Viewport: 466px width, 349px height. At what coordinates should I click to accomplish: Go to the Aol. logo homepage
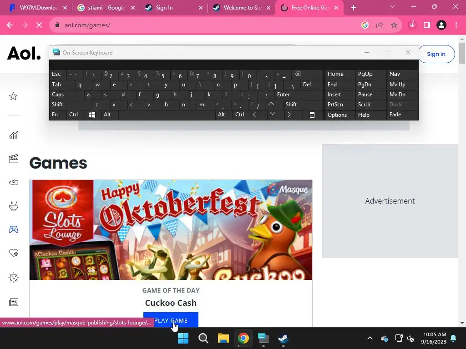[24, 54]
